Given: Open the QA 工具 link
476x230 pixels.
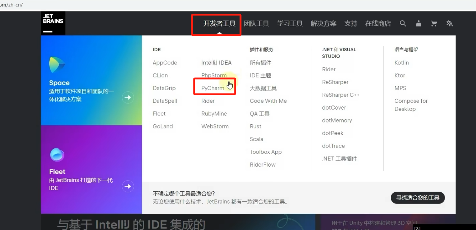Looking at the screenshot, I should point(260,114).
